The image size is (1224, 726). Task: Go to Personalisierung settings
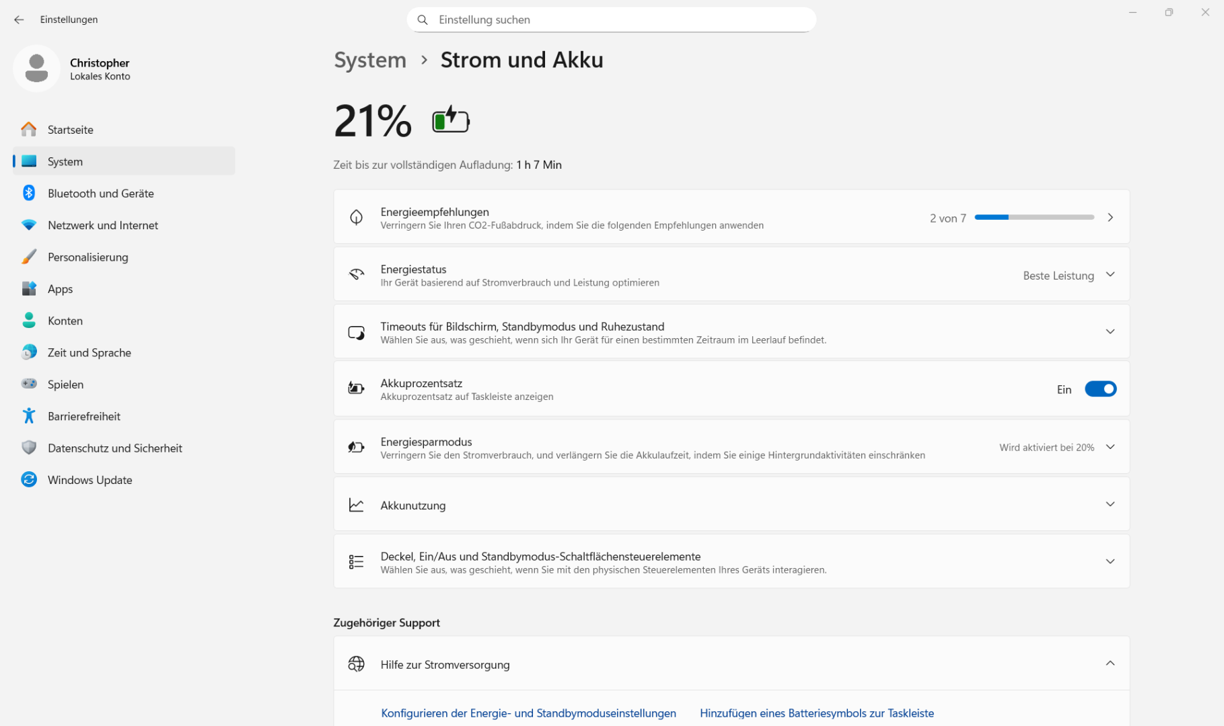pyautogui.click(x=87, y=257)
